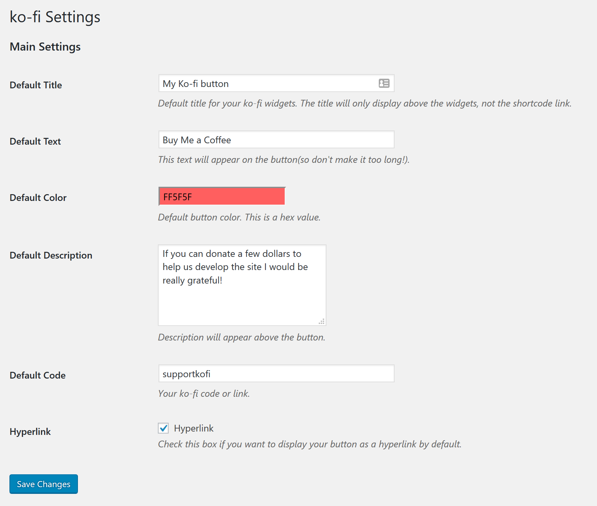
Task: Click the Default Title row label
Action: click(36, 85)
